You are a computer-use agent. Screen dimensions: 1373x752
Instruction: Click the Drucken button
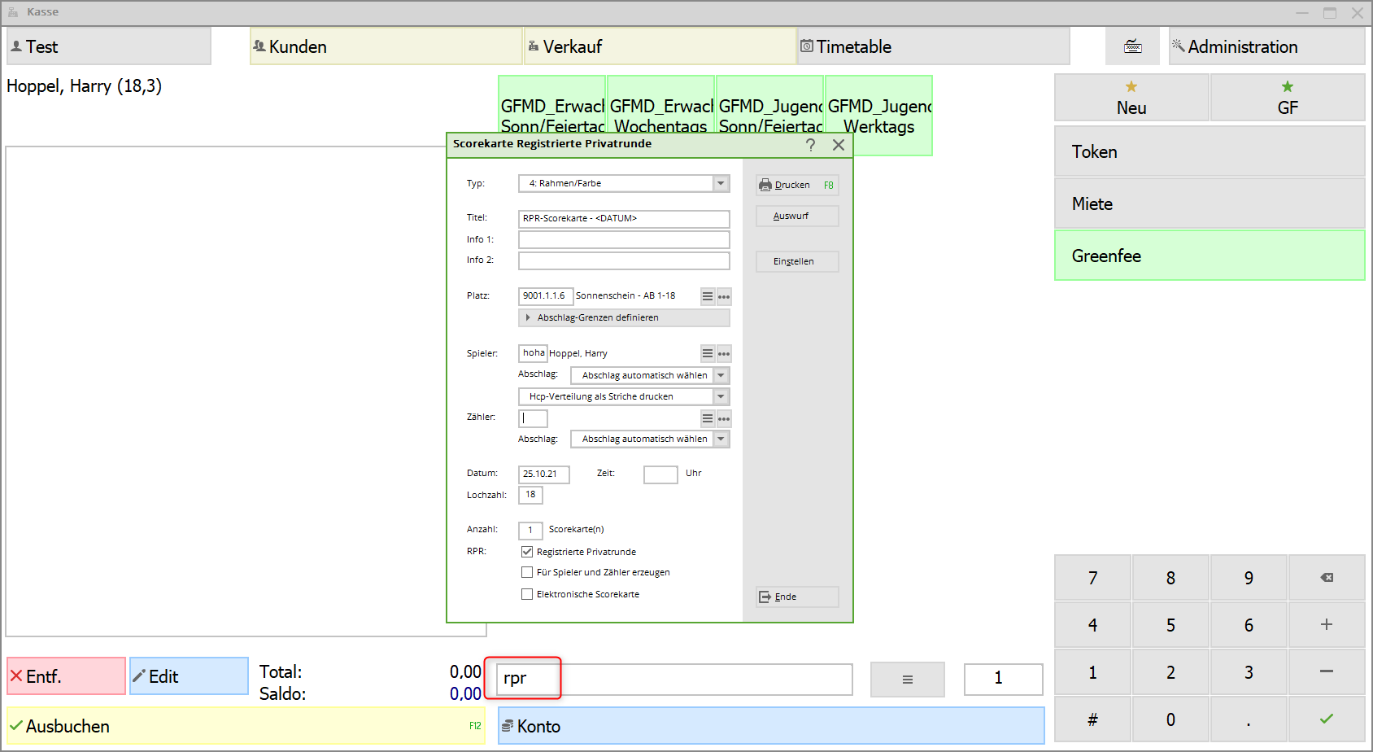pos(796,185)
